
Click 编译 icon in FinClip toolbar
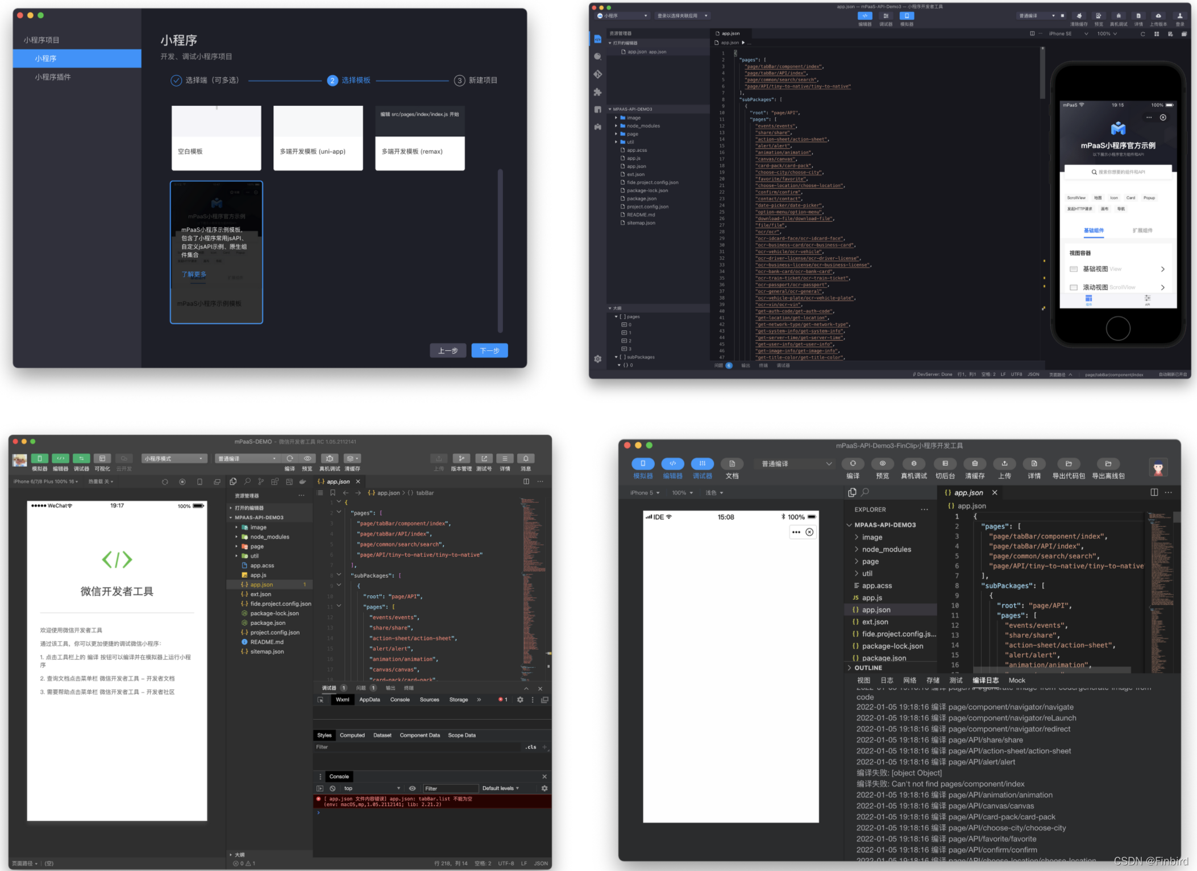853,463
